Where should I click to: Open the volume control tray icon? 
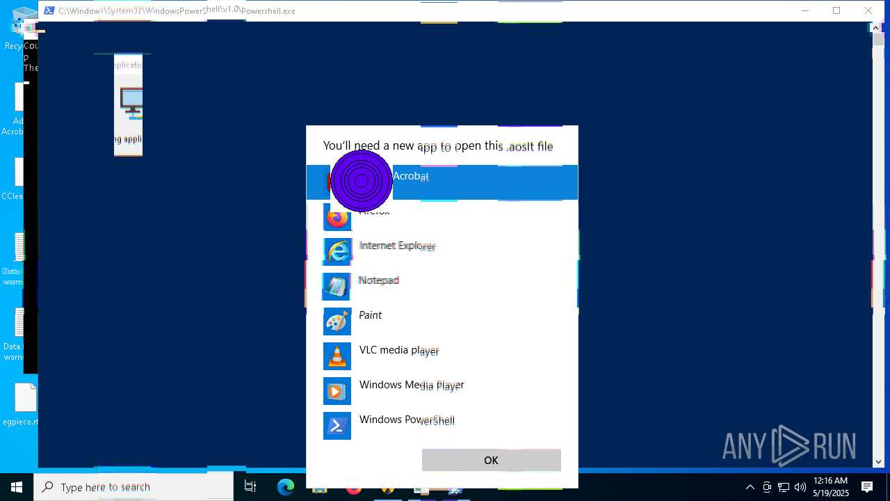pyautogui.click(x=800, y=487)
